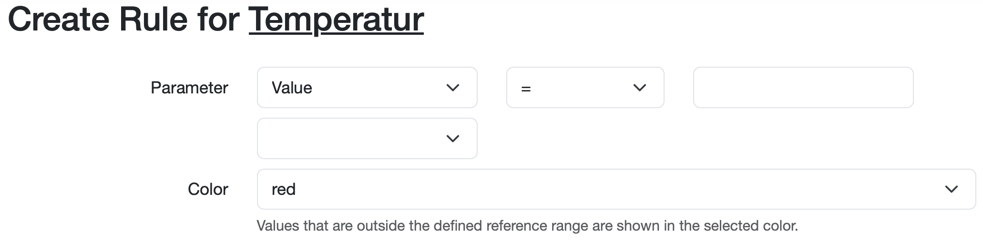
Task: Click the middle of the wide Color select box
Action: click(616, 189)
